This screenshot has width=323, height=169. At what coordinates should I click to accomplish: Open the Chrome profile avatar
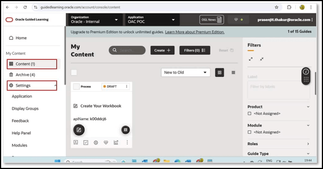302,7
